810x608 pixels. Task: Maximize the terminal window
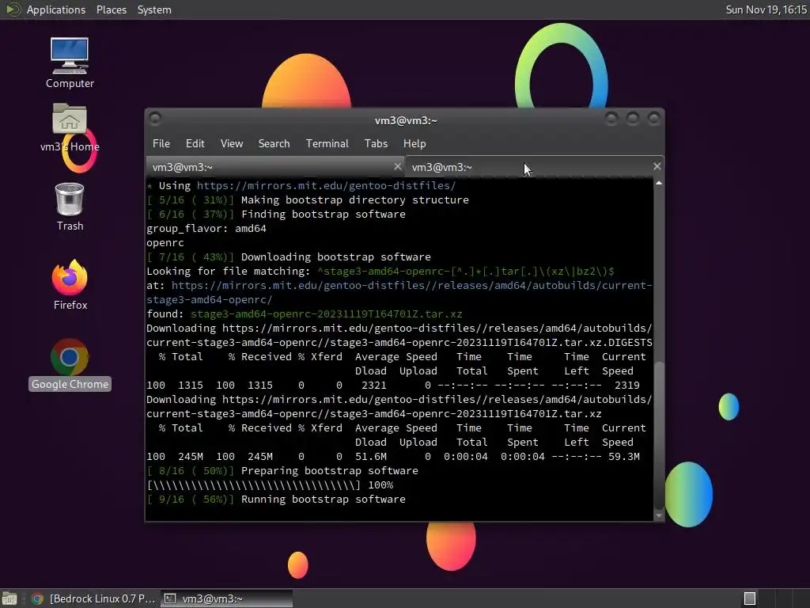click(x=632, y=119)
